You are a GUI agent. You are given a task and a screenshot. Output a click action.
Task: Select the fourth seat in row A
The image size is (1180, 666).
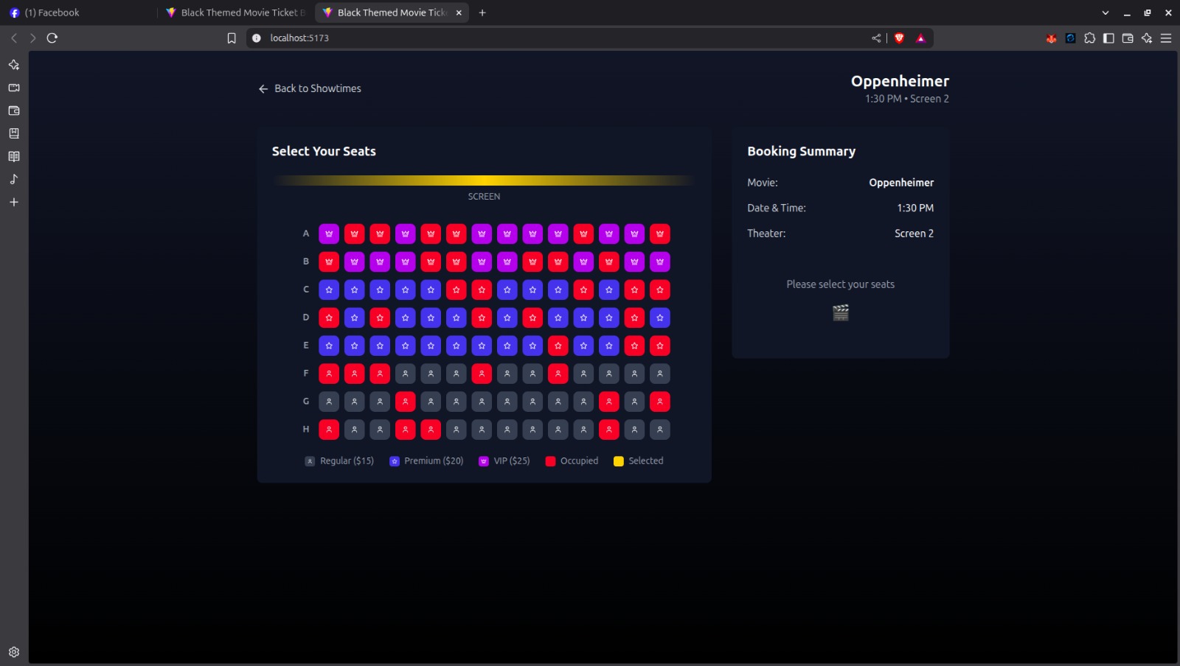click(406, 234)
